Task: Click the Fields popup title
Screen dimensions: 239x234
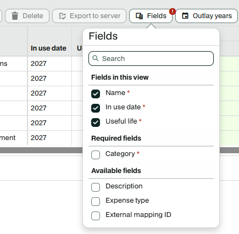Action: tap(103, 36)
